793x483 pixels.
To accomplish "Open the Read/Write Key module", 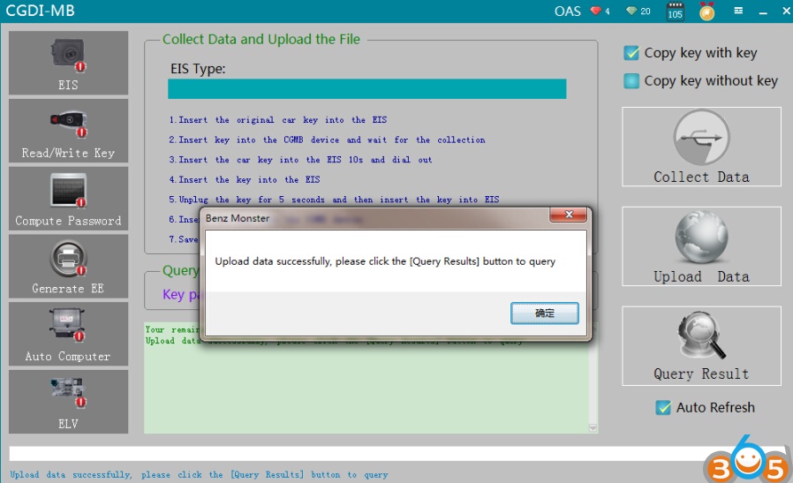I will click(68, 131).
